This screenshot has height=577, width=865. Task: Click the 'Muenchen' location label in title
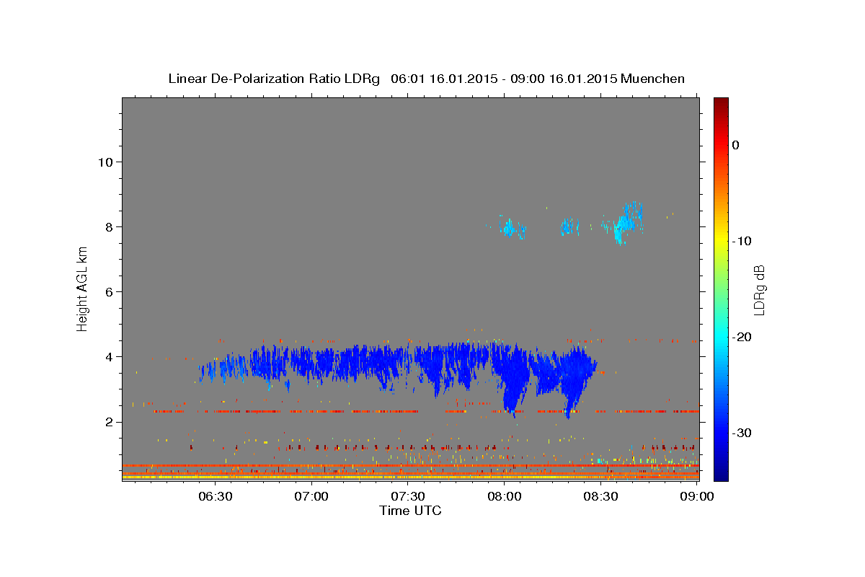(653, 79)
